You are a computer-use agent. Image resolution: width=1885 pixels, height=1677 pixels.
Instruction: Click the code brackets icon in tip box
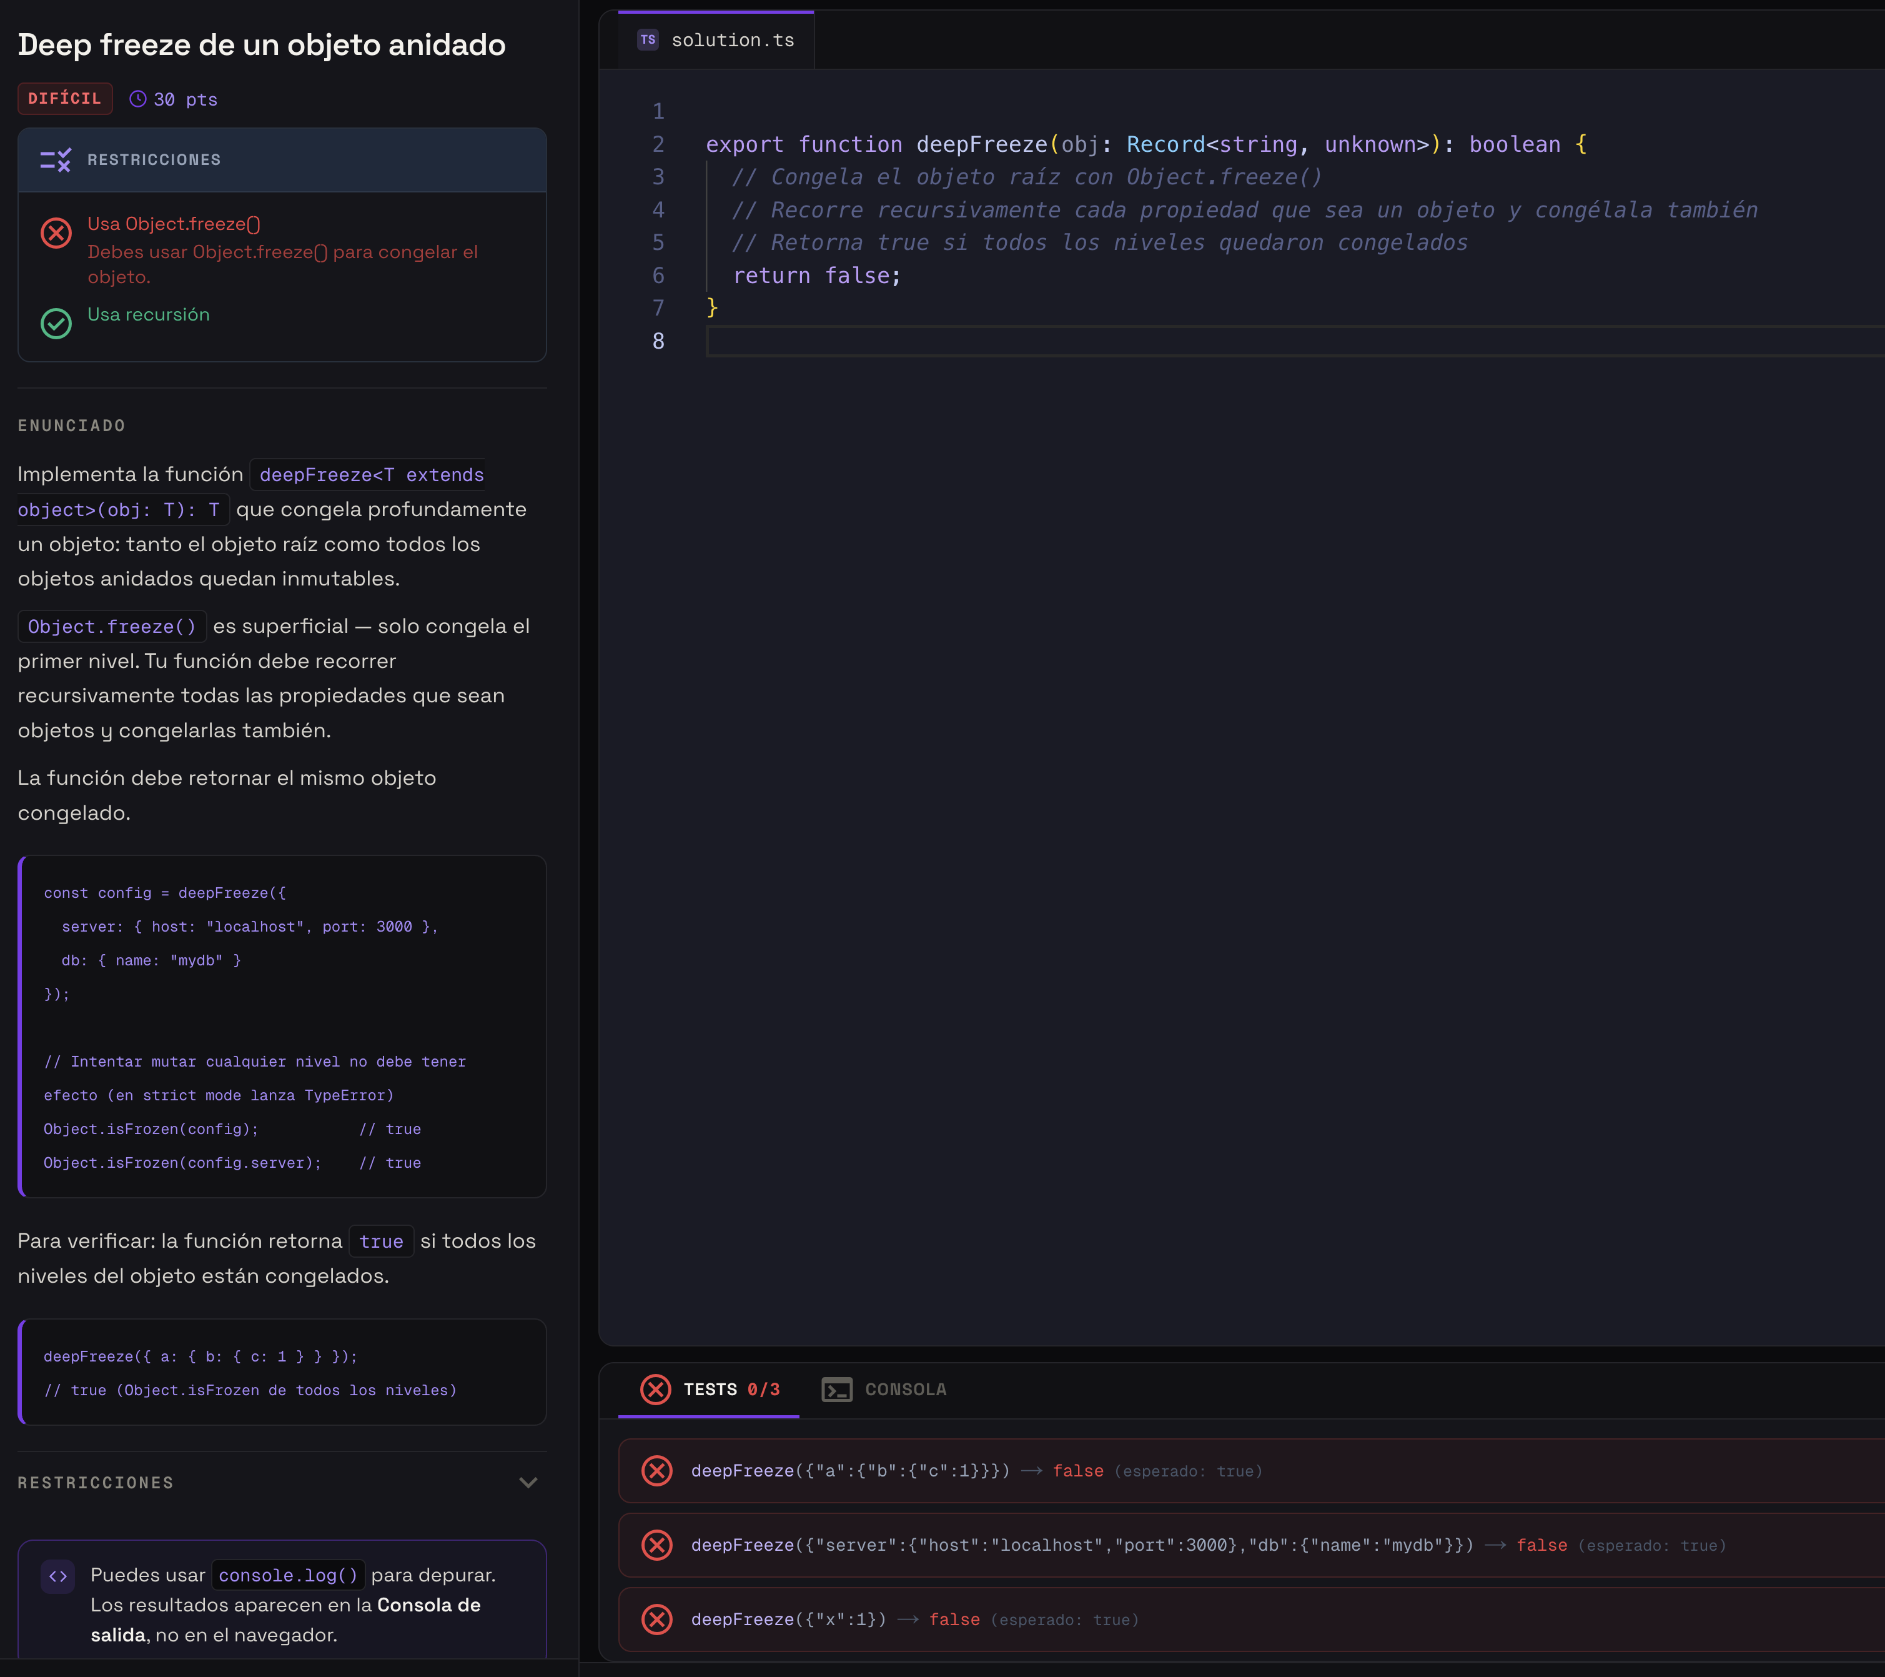point(58,1576)
